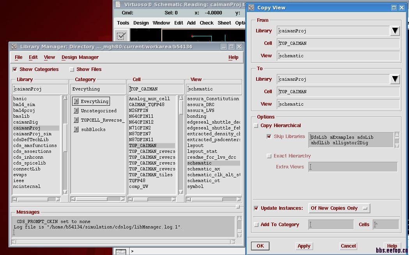Enable the Show Files checkbox
409x255 pixels.
[72, 69]
